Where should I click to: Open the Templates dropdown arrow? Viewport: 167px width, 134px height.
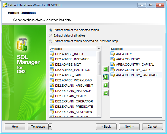tap(50, 127)
